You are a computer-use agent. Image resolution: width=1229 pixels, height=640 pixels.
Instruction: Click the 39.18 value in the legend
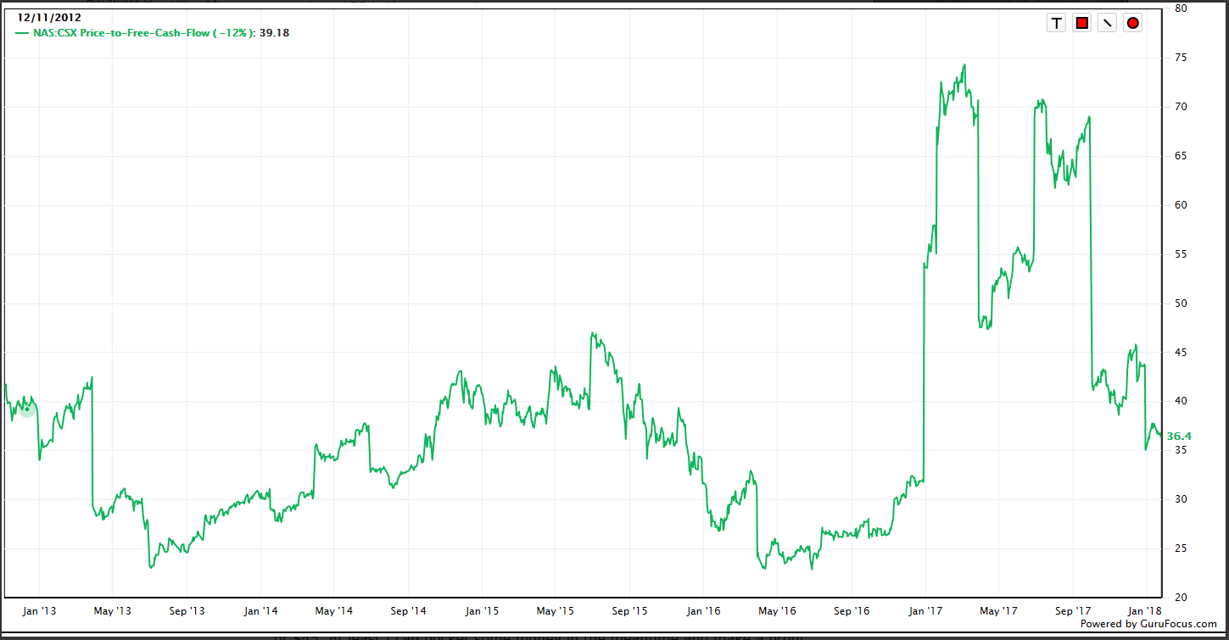pyautogui.click(x=275, y=33)
